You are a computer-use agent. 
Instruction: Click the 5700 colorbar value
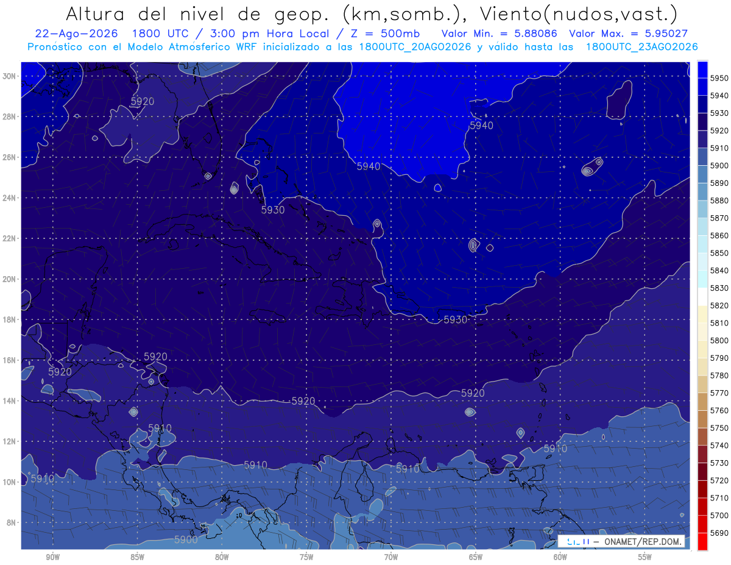point(719,515)
